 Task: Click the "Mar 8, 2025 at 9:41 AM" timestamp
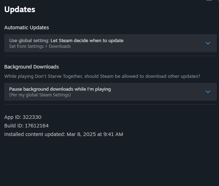tap(95, 134)
